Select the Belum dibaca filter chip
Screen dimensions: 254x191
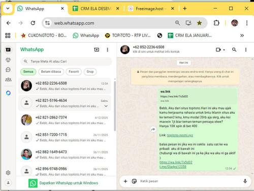pos(51,71)
